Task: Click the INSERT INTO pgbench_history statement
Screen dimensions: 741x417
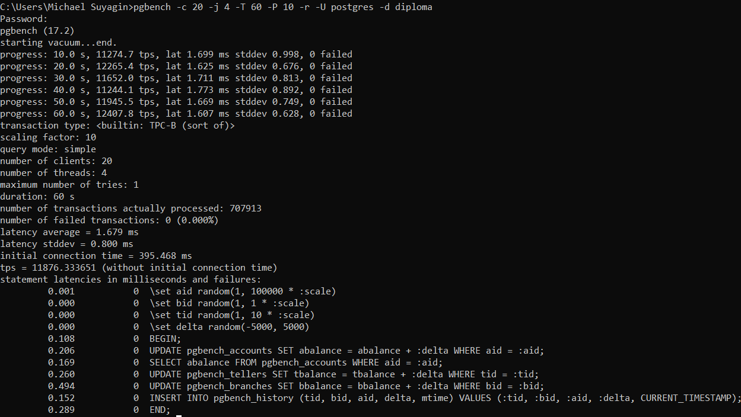Action: (445, 397)
